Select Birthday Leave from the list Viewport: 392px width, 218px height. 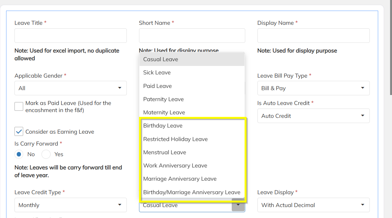(163, 126)
